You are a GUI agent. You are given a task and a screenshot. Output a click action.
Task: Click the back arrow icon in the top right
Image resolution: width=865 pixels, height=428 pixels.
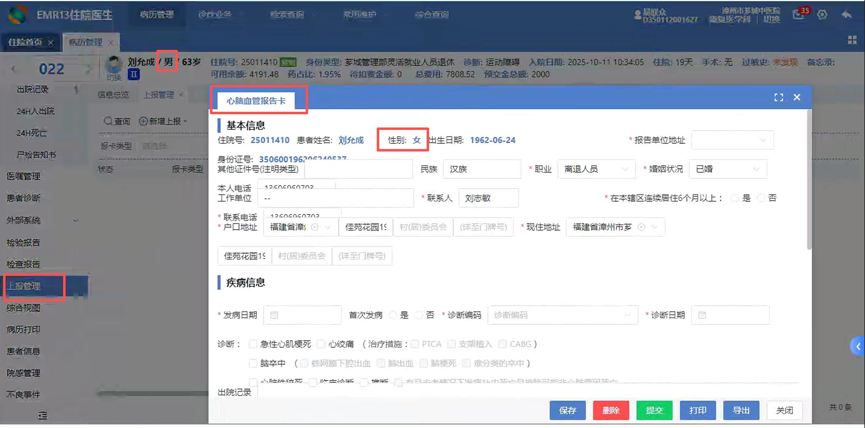click(x=846, y=14)
